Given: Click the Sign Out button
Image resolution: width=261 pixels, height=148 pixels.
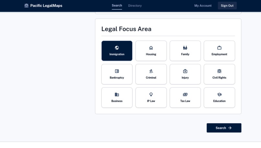Looking at the screenshot, I should click(227, 5).
